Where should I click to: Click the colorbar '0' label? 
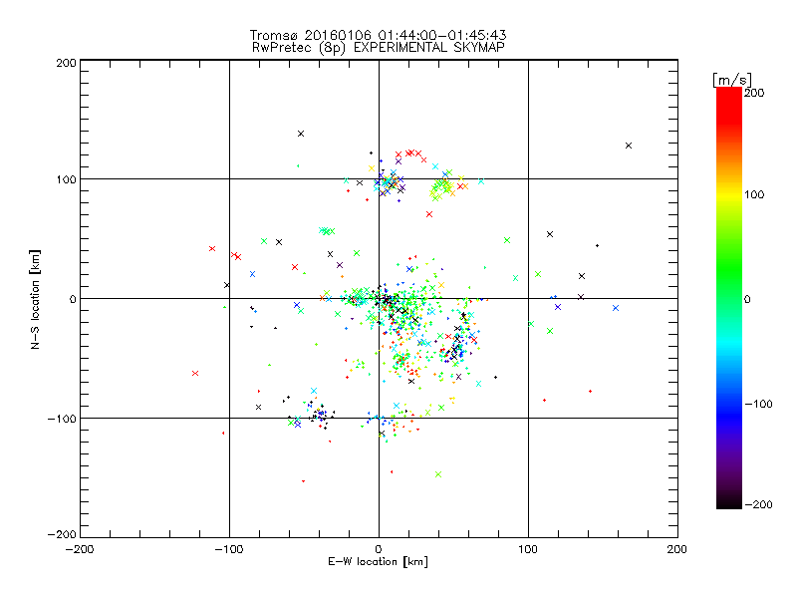point(747,299)
